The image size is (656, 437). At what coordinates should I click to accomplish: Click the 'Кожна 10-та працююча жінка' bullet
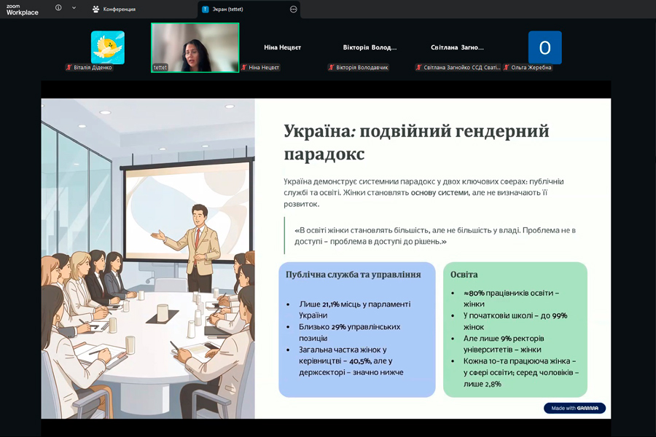pyautogui.click(x=521, y=372)
